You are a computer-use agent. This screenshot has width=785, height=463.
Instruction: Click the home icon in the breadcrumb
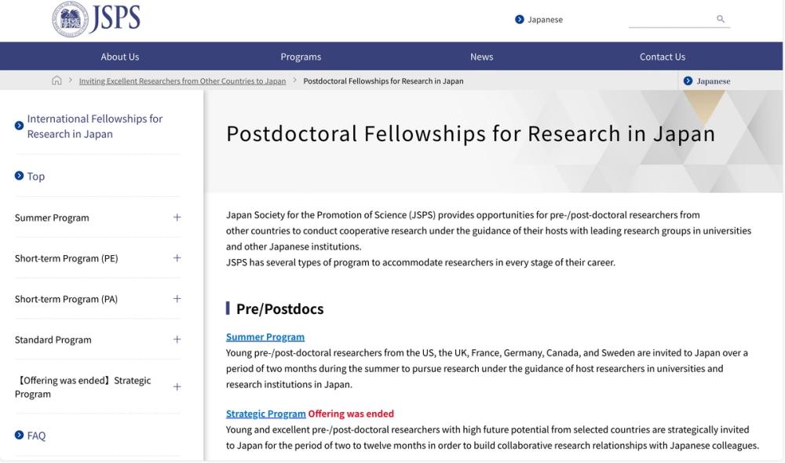point(57,81)
